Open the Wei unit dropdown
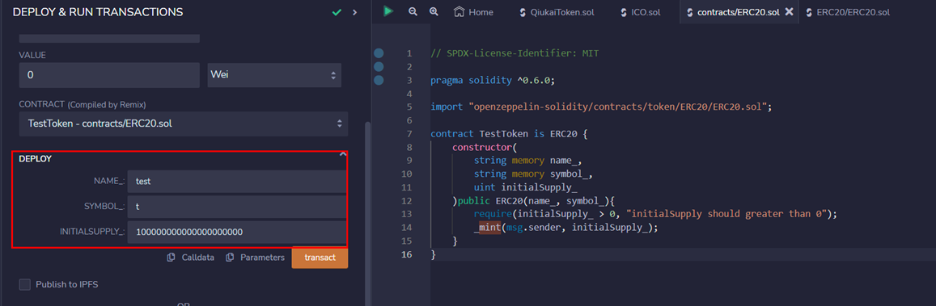936x306 pixels. (x=274, y=75)
